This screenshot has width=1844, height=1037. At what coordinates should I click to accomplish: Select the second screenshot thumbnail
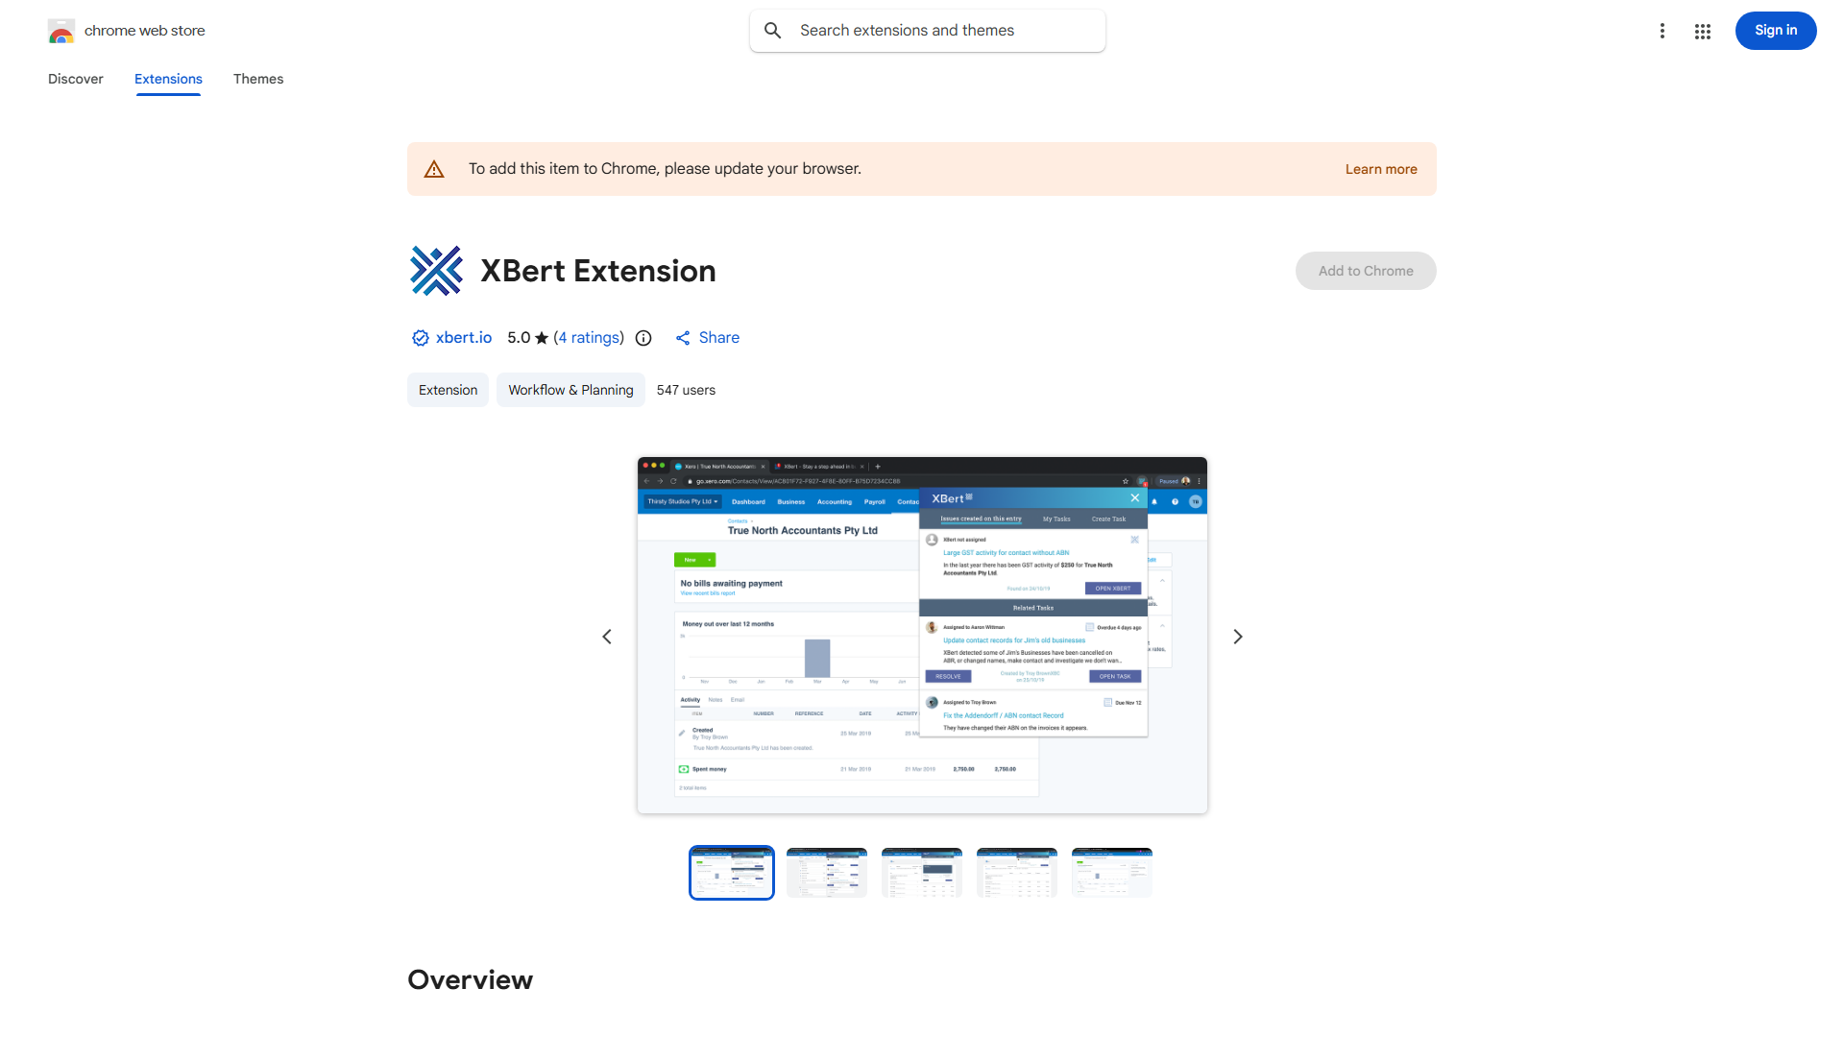tap(826, 872)
